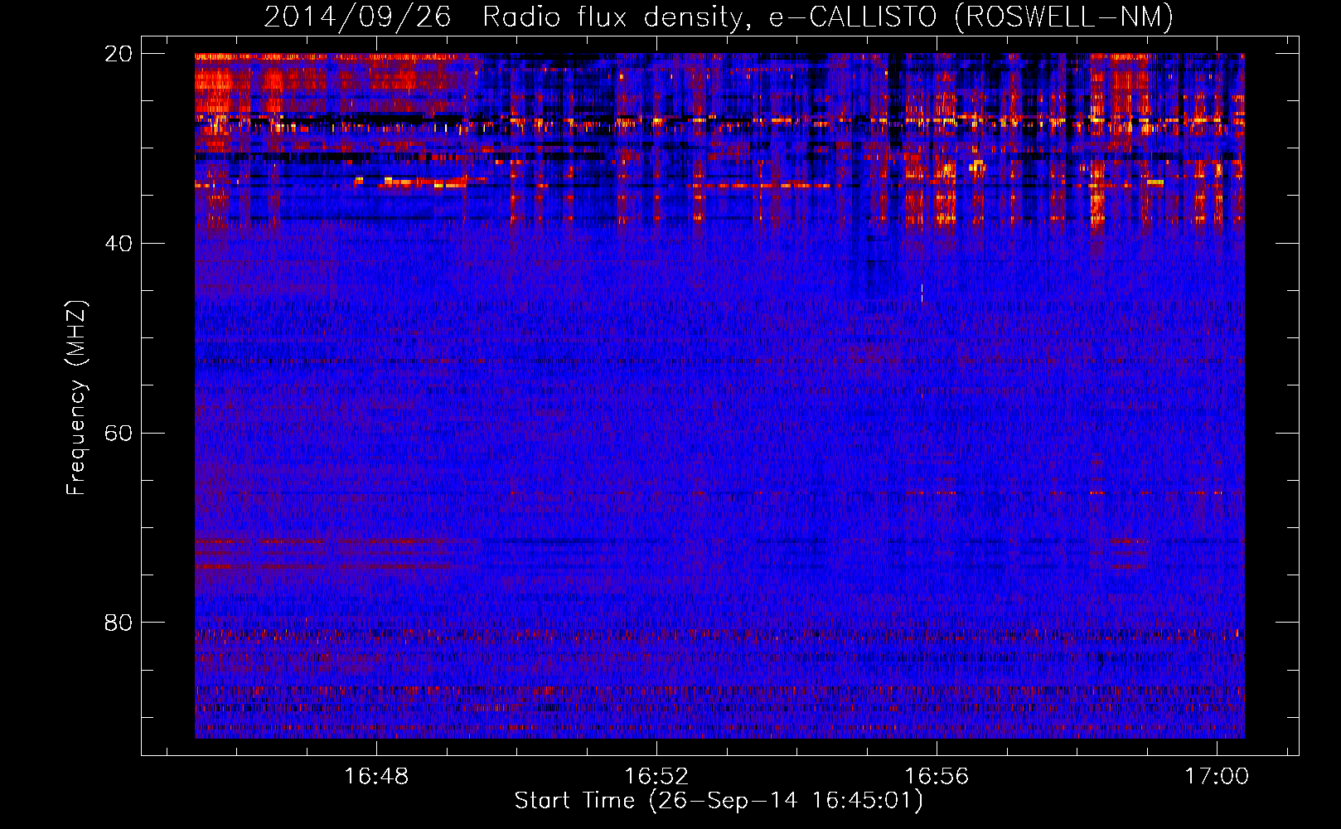
Task: Click the '16:56' time tick label
Action: pyautogui.click(x=937, y=777)
